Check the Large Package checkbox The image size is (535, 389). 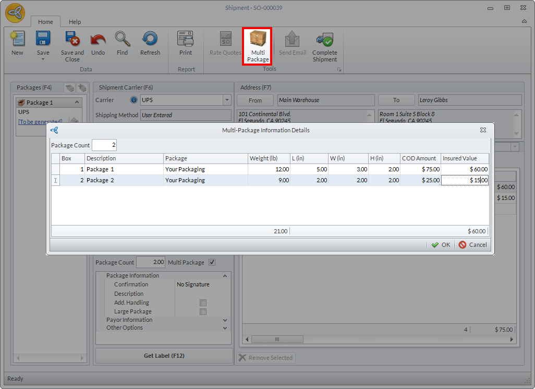(203, 311)
